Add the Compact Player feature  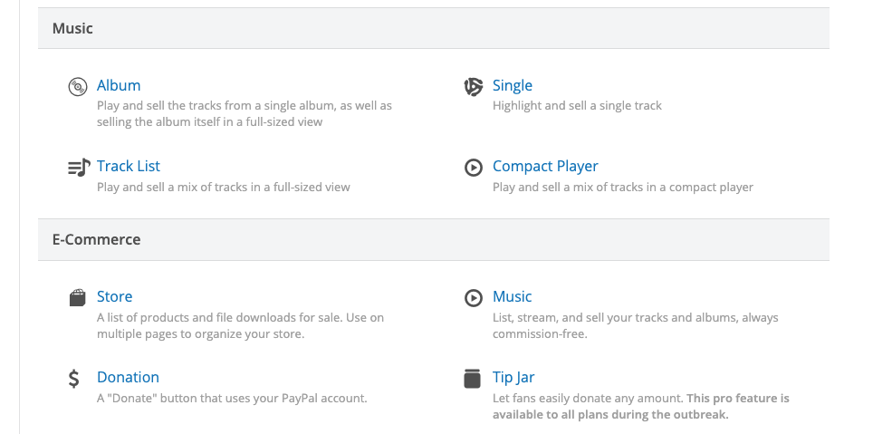(x=545, y=166)
